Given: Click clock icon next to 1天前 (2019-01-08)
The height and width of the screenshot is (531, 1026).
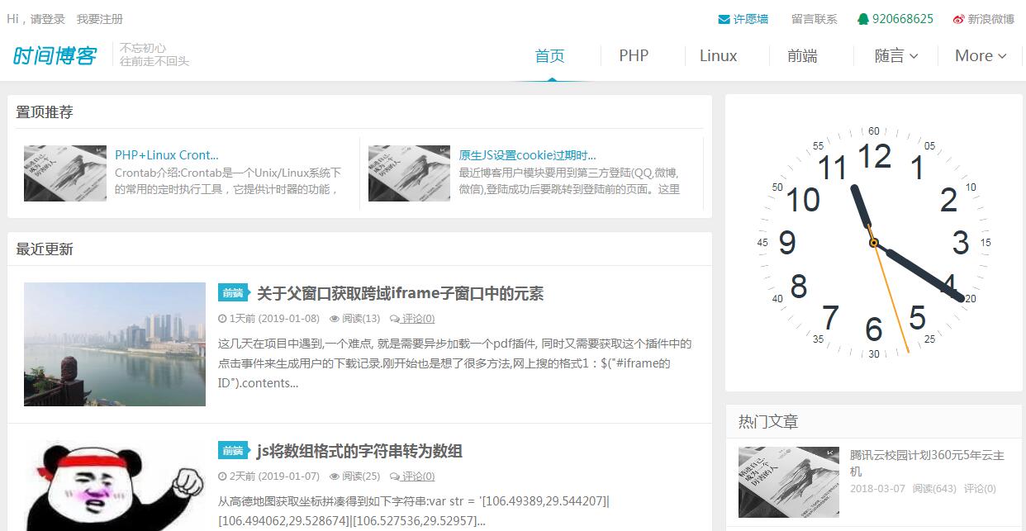Looking at the screenshot, I should (221, 319).
